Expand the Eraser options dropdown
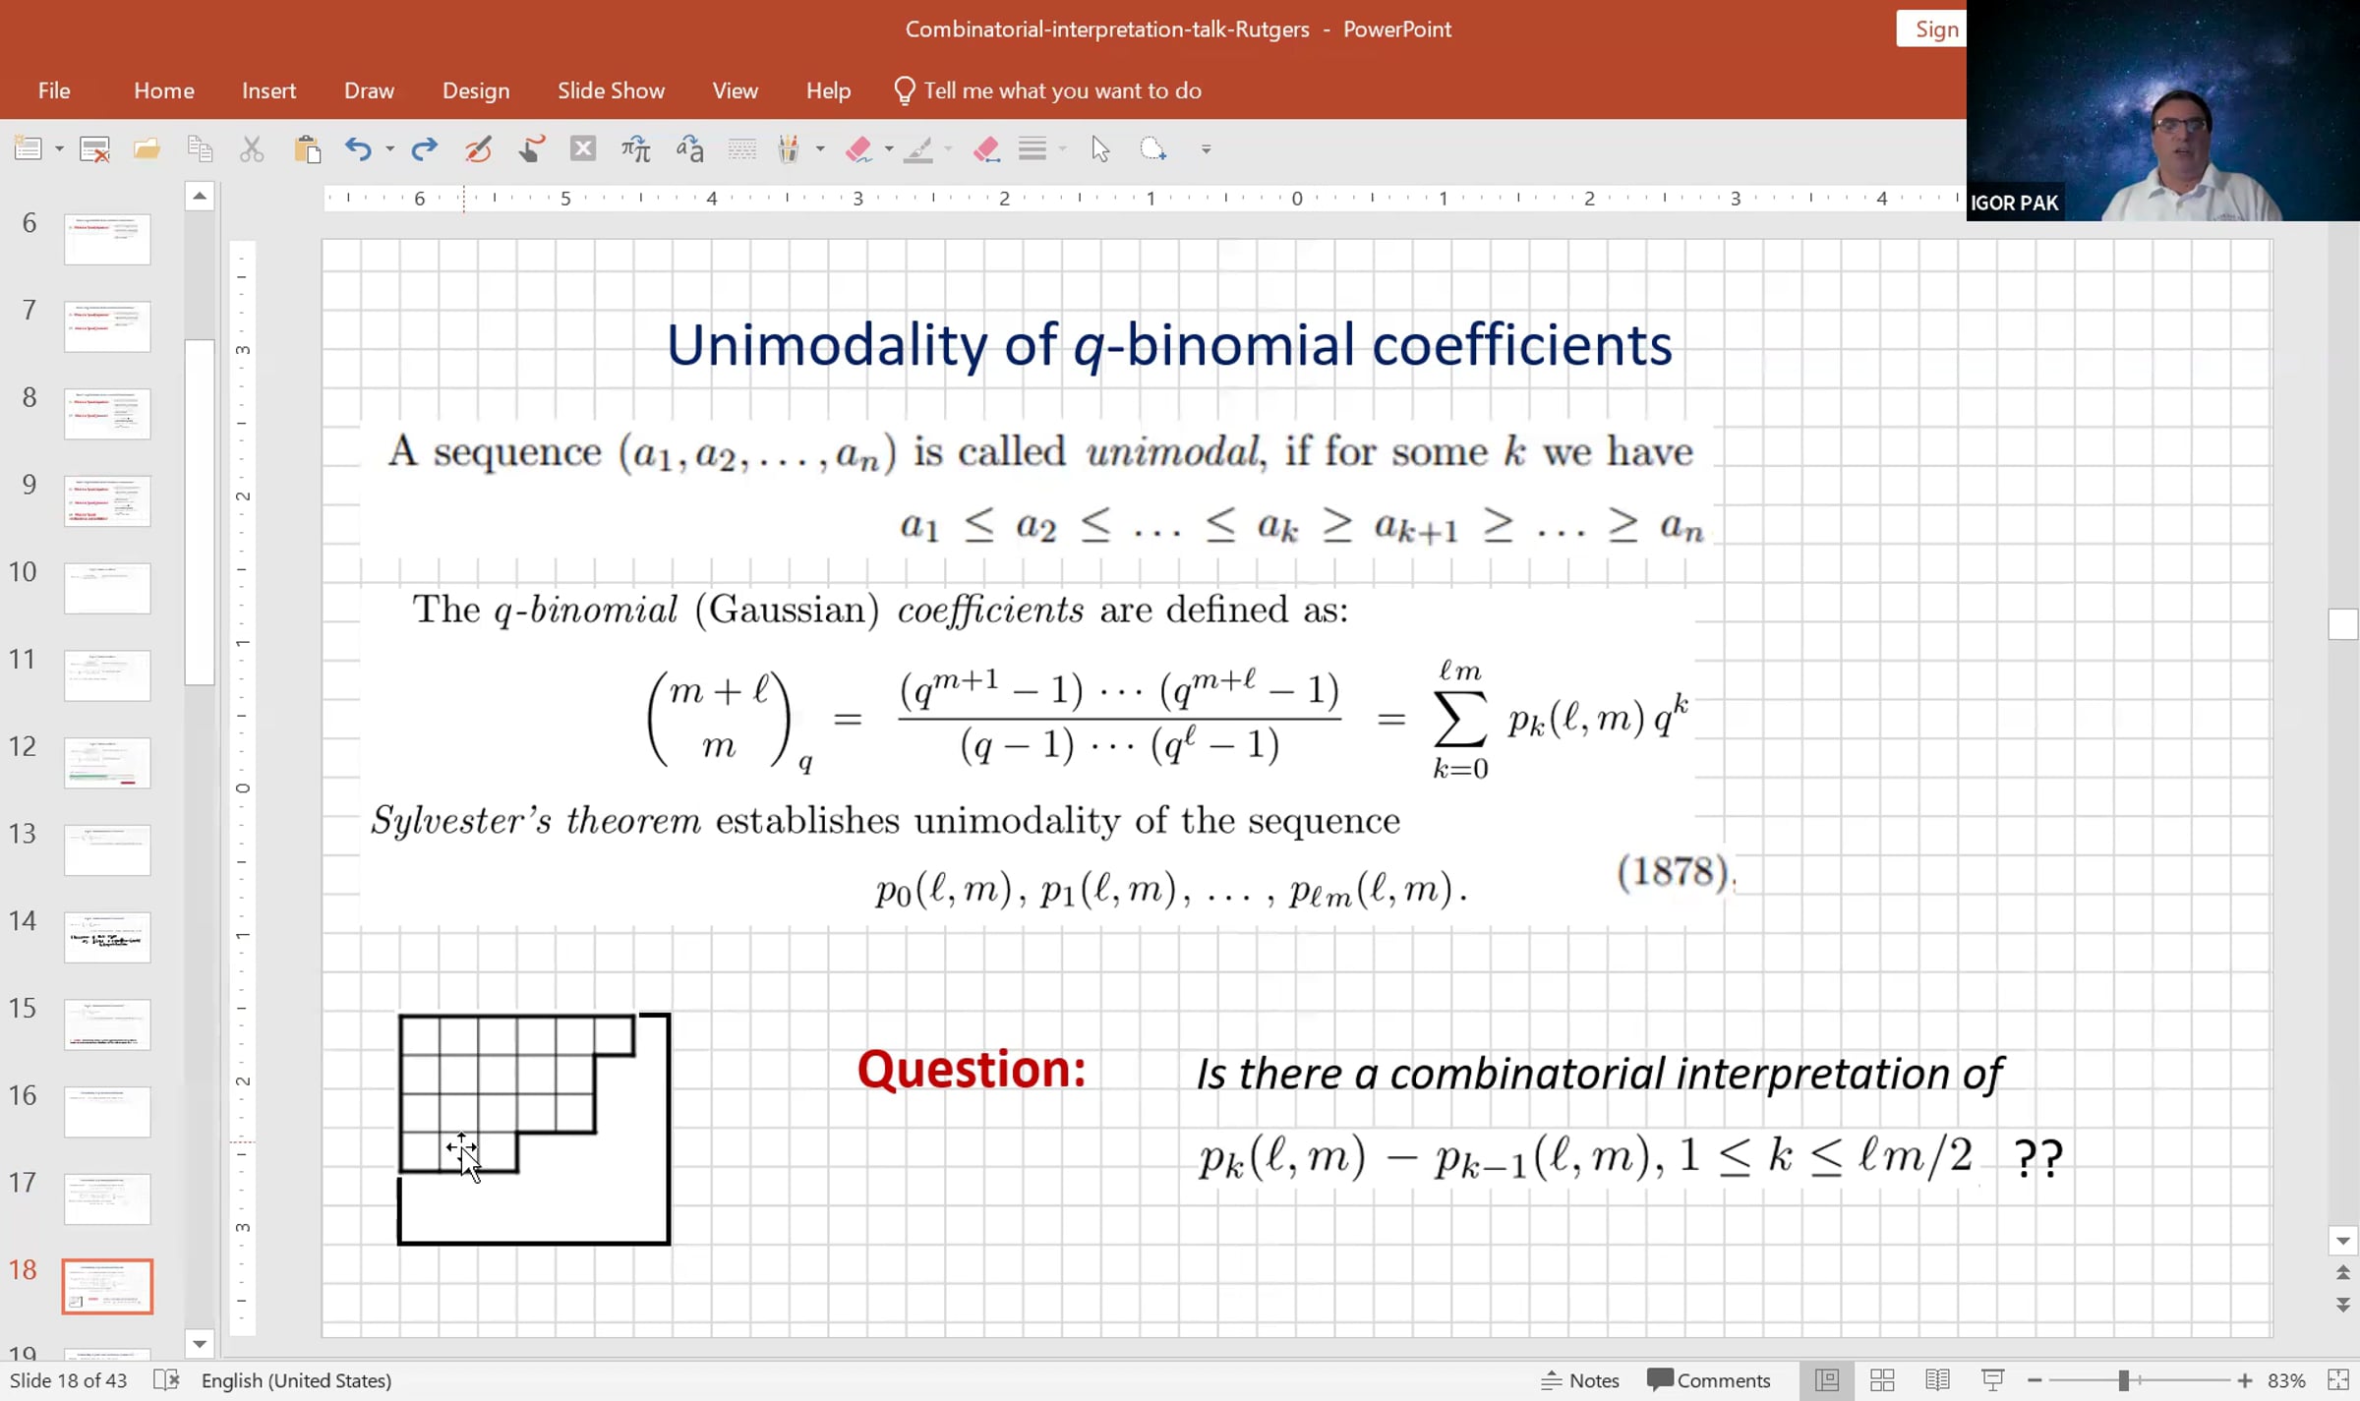Image resolution: width=2360 pixels, height=1401 pixels. coord(889,149)
